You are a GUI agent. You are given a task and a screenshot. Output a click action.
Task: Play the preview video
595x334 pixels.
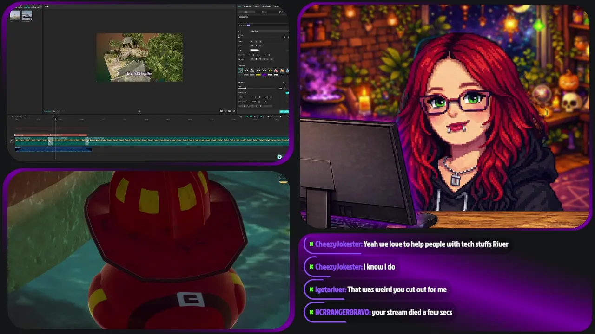(139, 111)
